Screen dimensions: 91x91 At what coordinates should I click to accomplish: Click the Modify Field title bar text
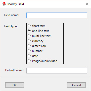tap(16, 4)
